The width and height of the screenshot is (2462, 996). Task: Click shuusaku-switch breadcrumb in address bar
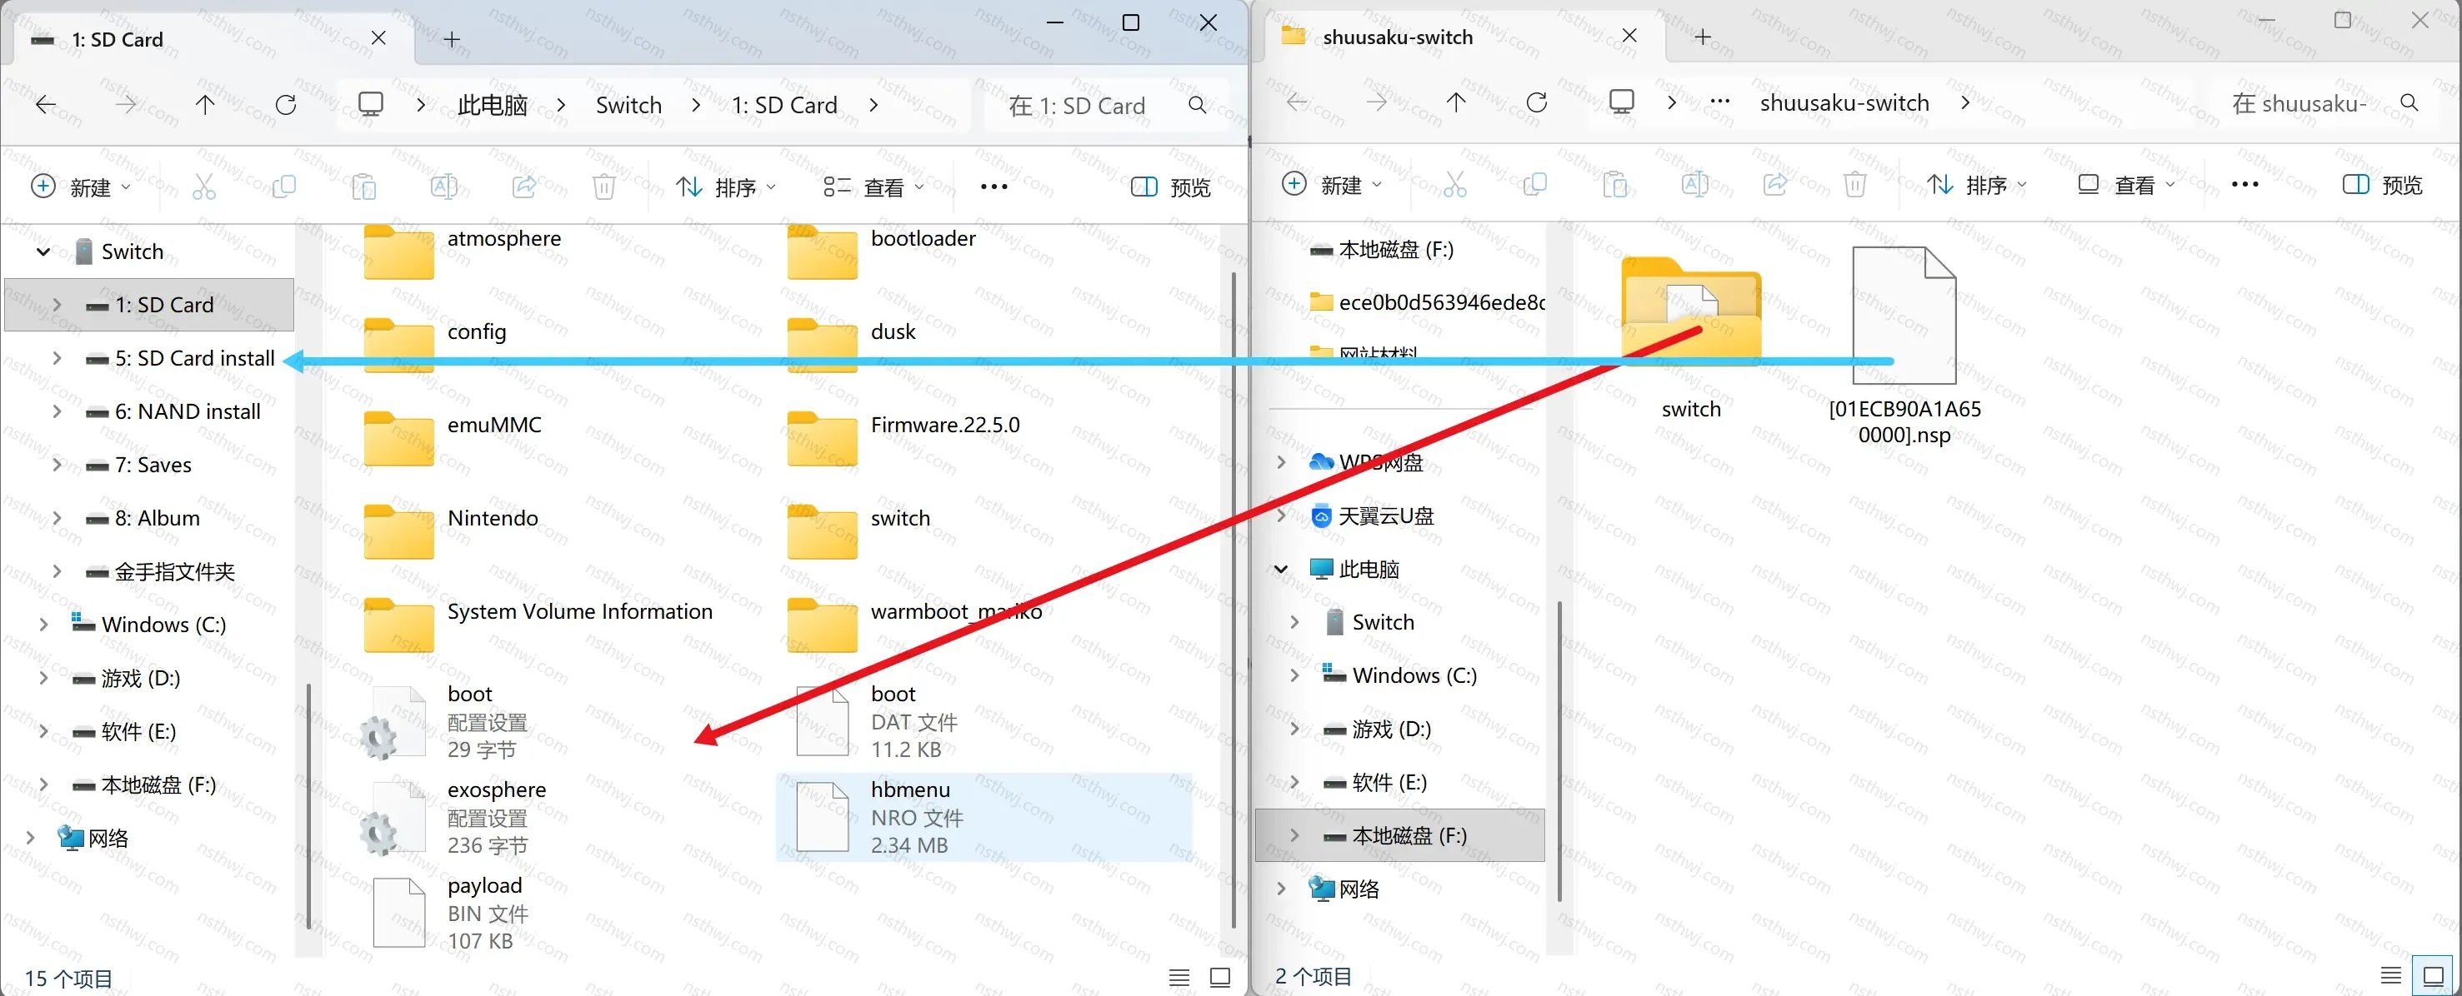pyautogui.click(x=1844, y=103)
